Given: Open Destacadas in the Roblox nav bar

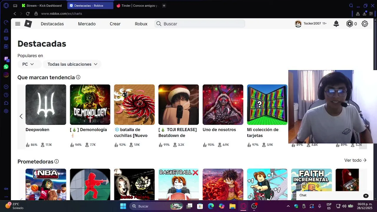Looking at the screenshot, I should pyautogui.click(x=52, y=24).
